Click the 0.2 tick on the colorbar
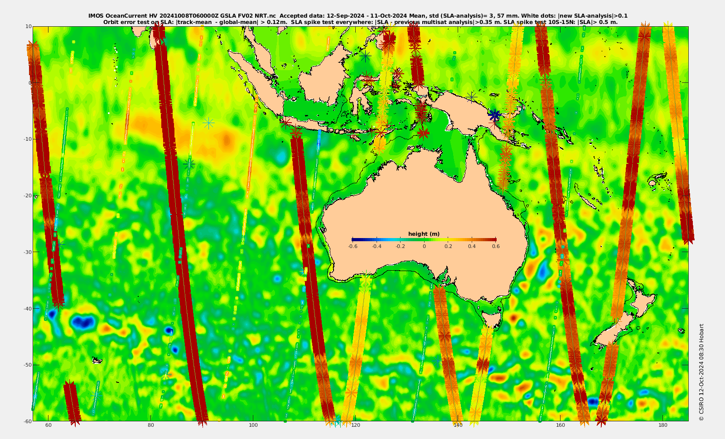 pyautogui.click(x=448, y=246)
